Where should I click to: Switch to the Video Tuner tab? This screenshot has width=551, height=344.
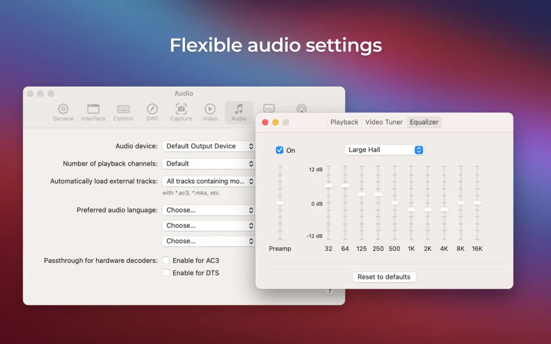click(x=384, y=122)
